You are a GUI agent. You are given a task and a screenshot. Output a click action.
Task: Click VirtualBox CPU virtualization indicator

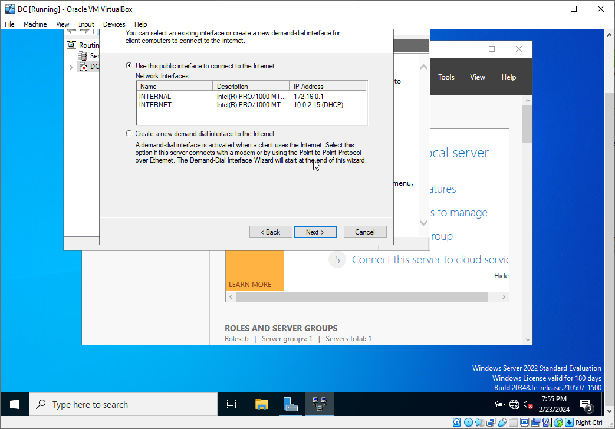(547, 423)
